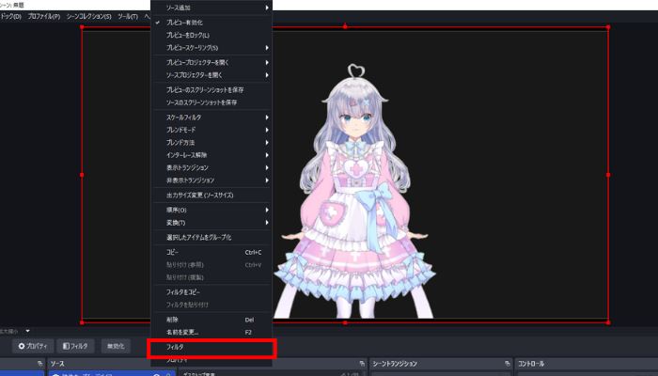Click the greyed フィルタを貼り付け entry
This screenshot has width=658, height=376.
211,305
